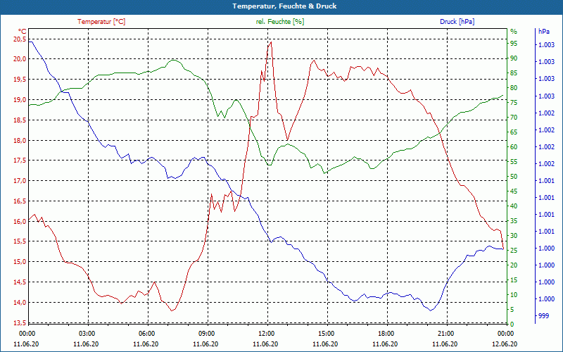Click the '60' humidity axis tick
This screenshot has height=352, width=563.
tap(514, 147)
